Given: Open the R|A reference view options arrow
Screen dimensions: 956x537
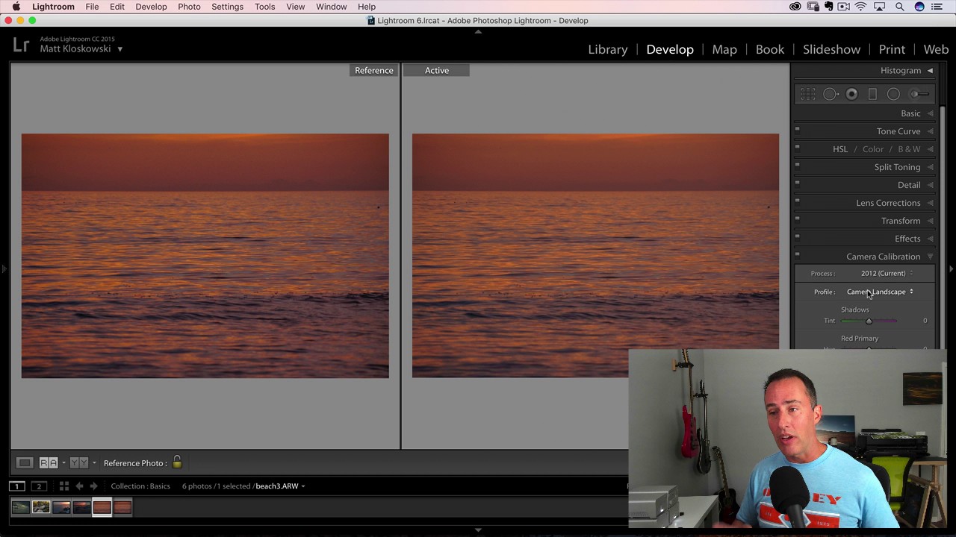Looking at the screenshot, I should point(63,463).
